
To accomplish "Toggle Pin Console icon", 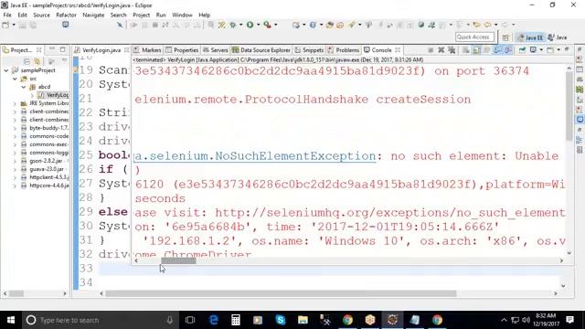I will [x=522, y=50].
